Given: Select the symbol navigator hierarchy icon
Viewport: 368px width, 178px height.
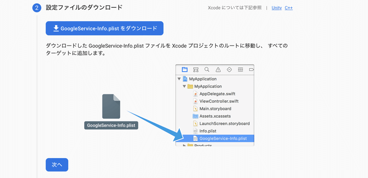Looking at the screenshot, I should pyautogui.click(x=196, y=69).
